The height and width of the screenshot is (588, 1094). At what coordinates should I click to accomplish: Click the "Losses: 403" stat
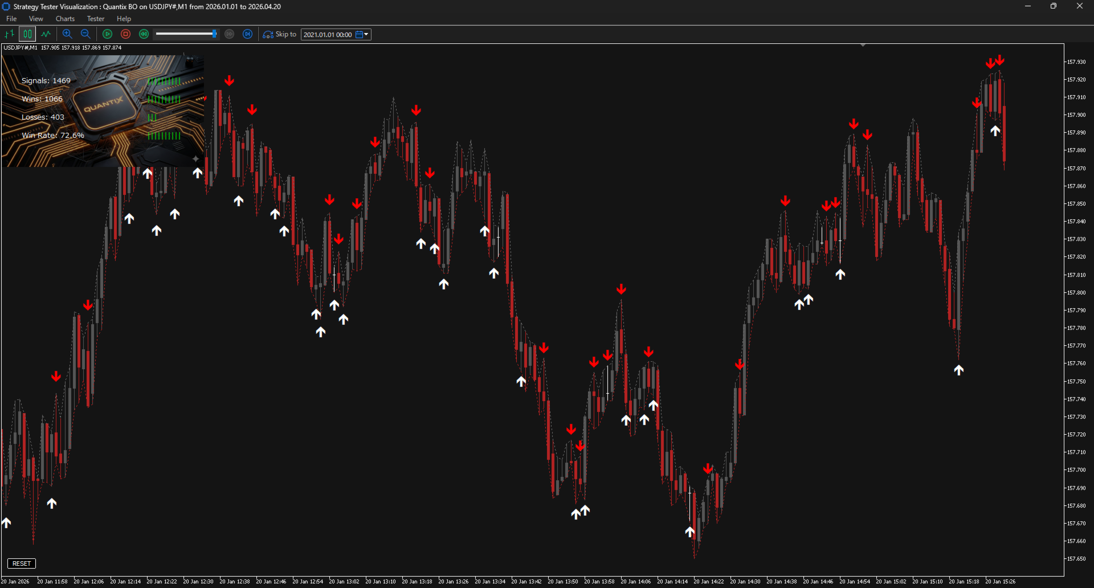click(43, 117)
